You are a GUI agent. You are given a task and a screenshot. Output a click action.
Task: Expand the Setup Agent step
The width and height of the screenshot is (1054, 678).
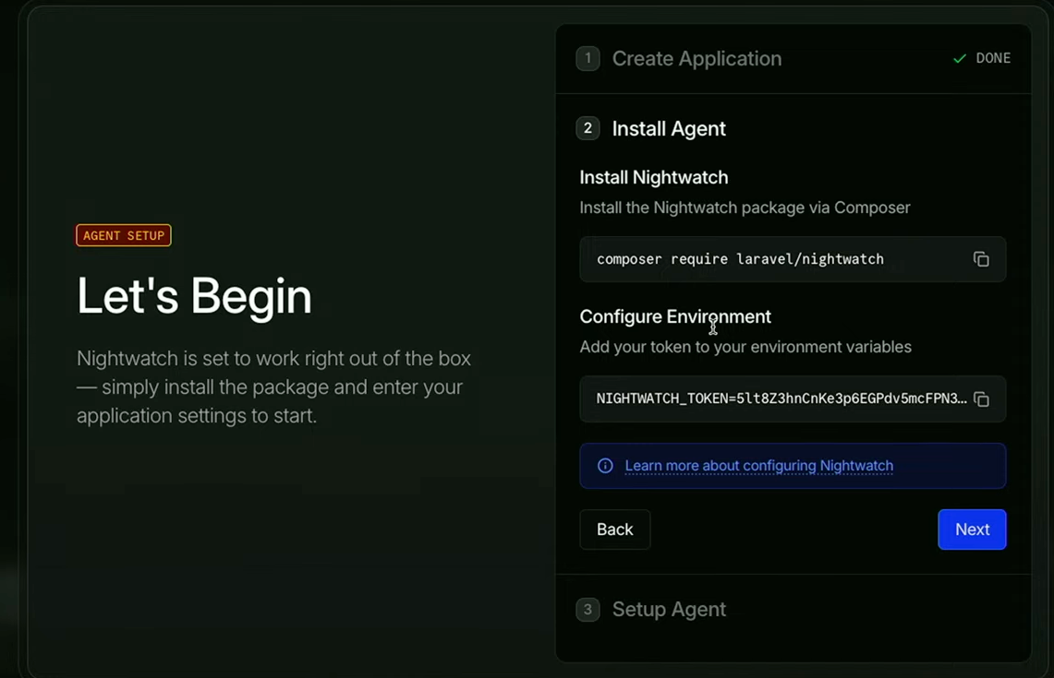point(669,610)
